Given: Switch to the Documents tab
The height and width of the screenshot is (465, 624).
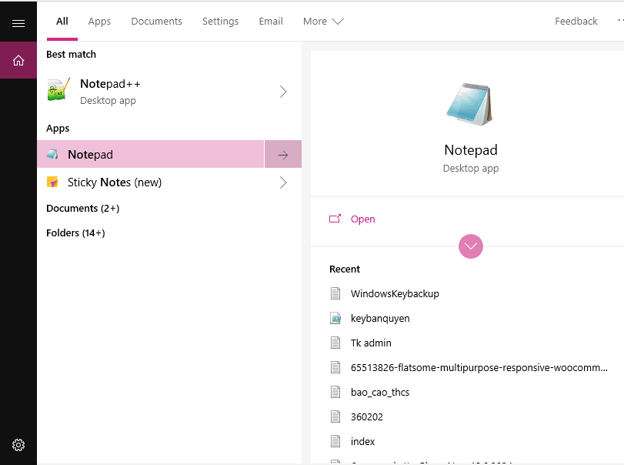Looking at the screenshot, I should [x=156, y=21].
